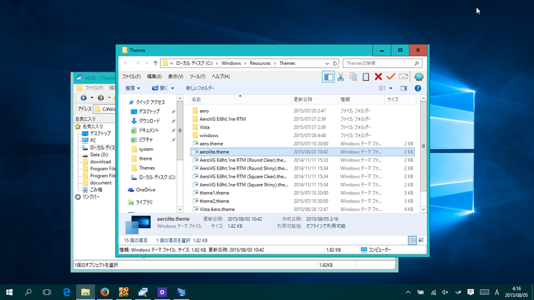Open Task View on taskbar
This screenshot has width=534, height=300.
[x=47, y=292]
